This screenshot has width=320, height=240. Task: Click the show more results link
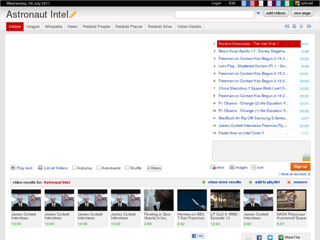(x=224, y=182)
